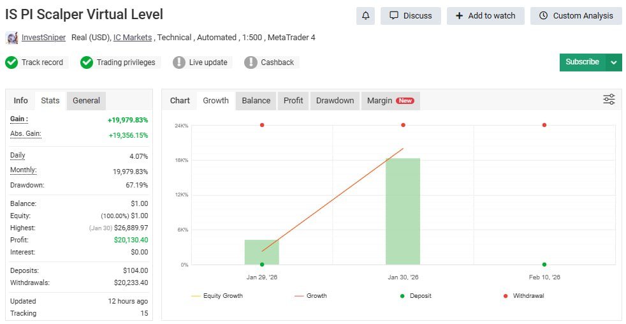
Task: Toggle Deposit markers in legend
Action: 416,296
